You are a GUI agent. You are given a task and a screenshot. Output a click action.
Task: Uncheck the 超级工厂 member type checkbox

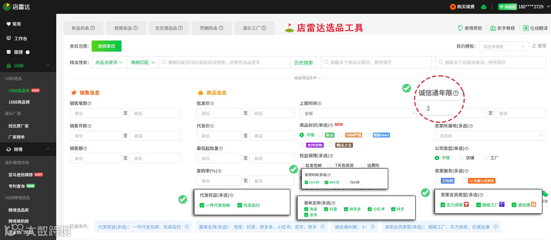(478, 205)
